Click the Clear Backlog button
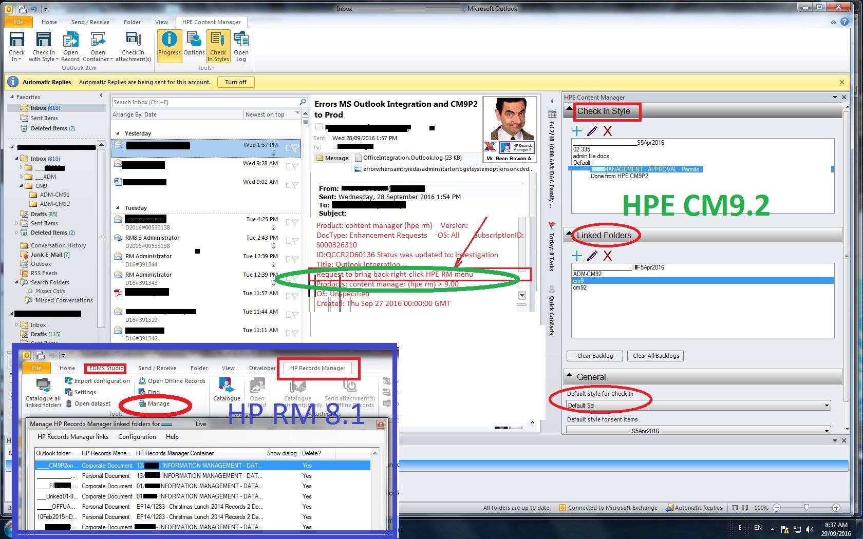Screen dimensions: 863x539 click(595, 356)
